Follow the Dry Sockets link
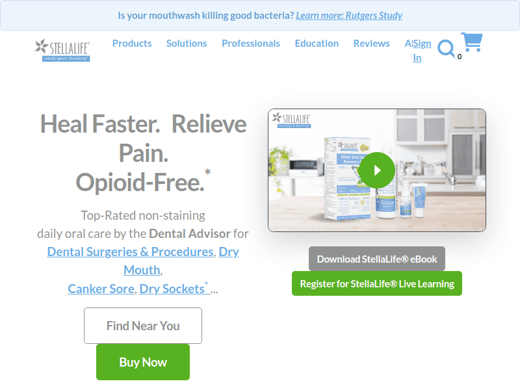Viewport: 520px width, 390px height. [x=174, y=289]
